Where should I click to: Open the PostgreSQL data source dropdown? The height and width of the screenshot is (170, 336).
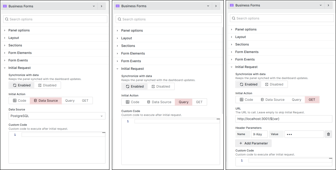57,116
